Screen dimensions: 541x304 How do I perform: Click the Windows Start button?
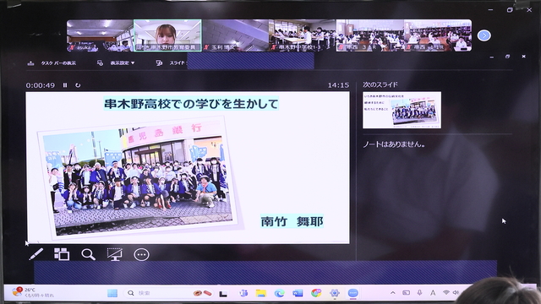(x=112, y=293)
